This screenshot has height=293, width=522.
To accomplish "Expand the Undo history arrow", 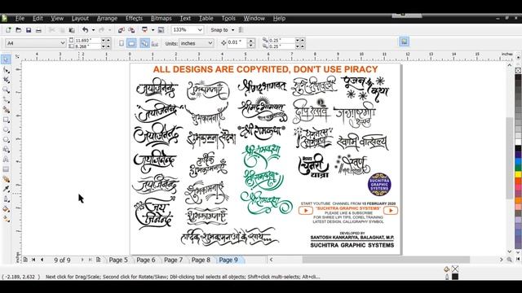I will (x=93, y=30).
